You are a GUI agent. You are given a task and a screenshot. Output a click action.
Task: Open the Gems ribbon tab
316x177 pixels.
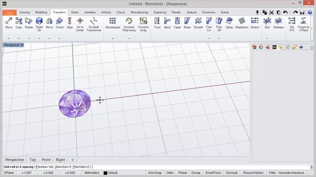[75, 12]
